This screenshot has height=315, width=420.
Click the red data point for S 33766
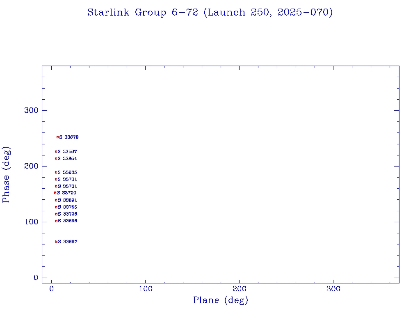pyautogui.click(x=56, y=207)
